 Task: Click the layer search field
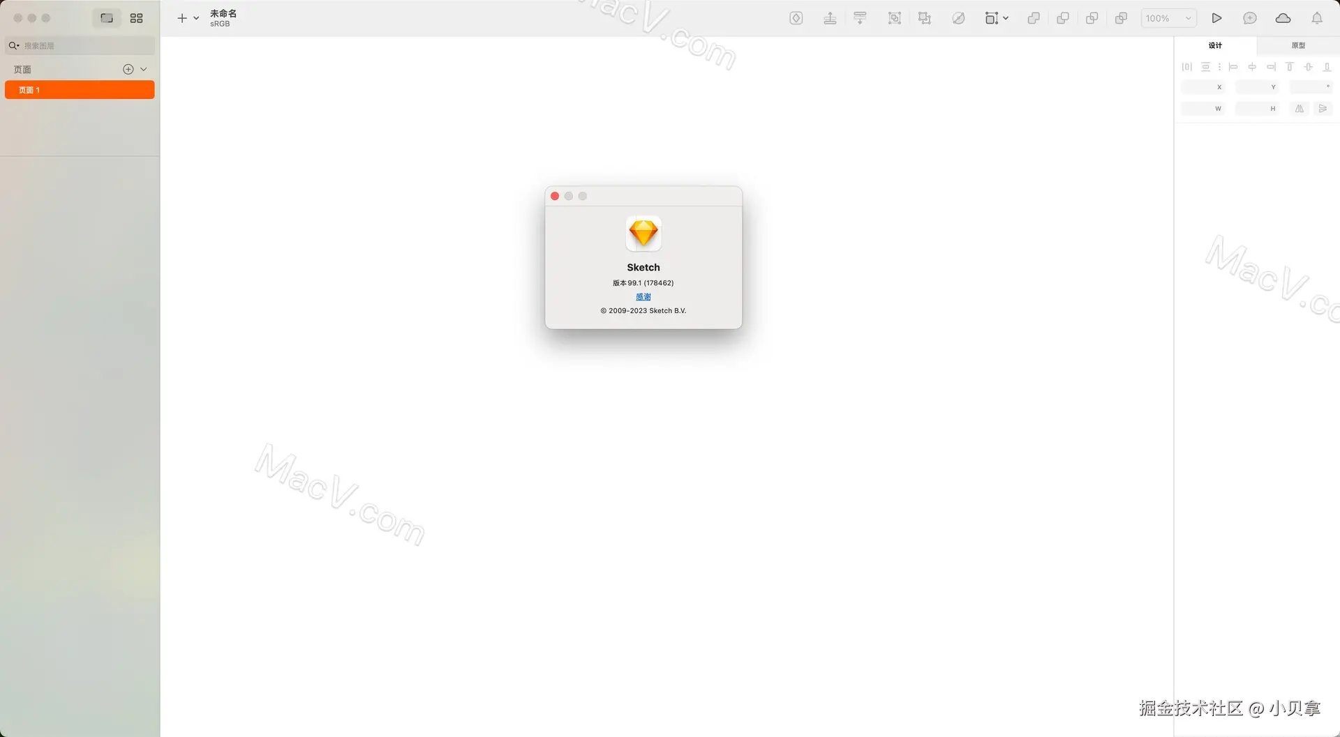[80, 45]
